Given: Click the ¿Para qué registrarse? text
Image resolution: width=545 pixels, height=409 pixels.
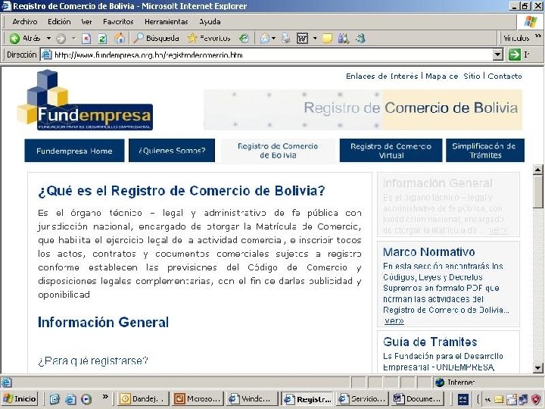Looking at the screenshot, I should point(93,361).
